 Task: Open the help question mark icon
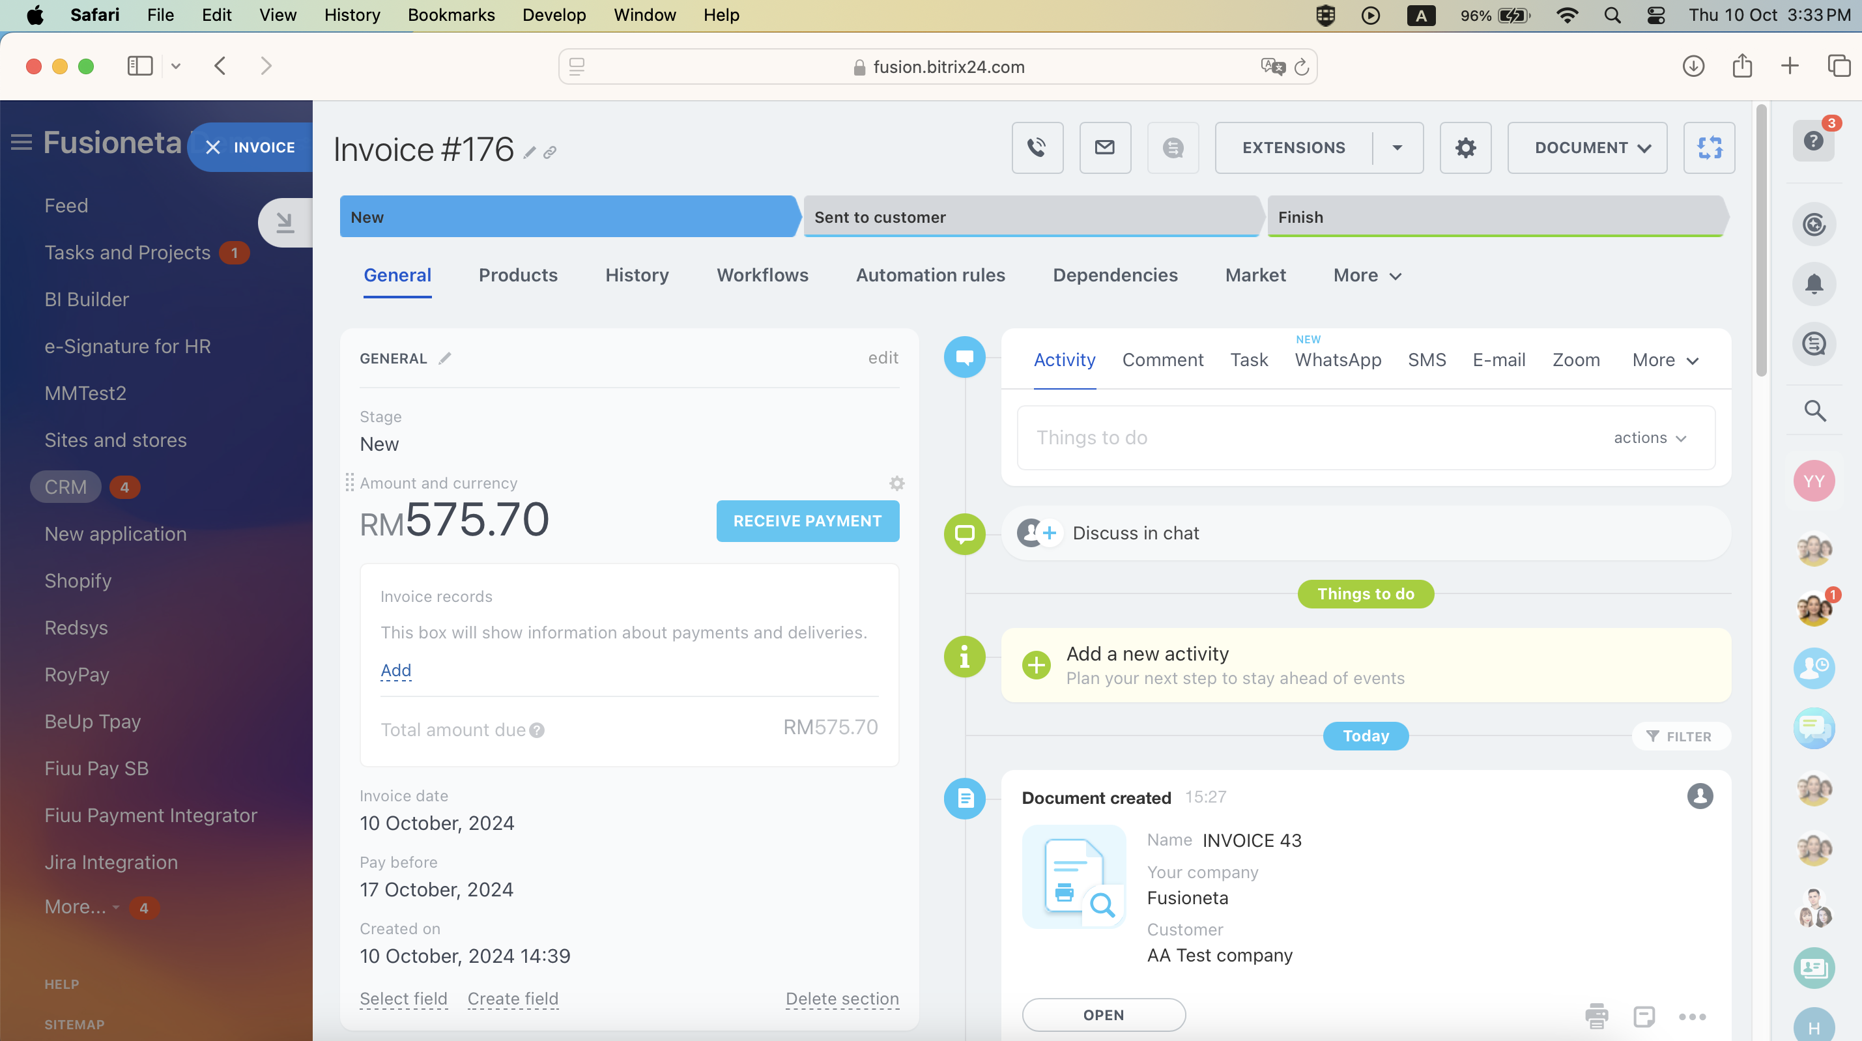(x=1813, y=140)
